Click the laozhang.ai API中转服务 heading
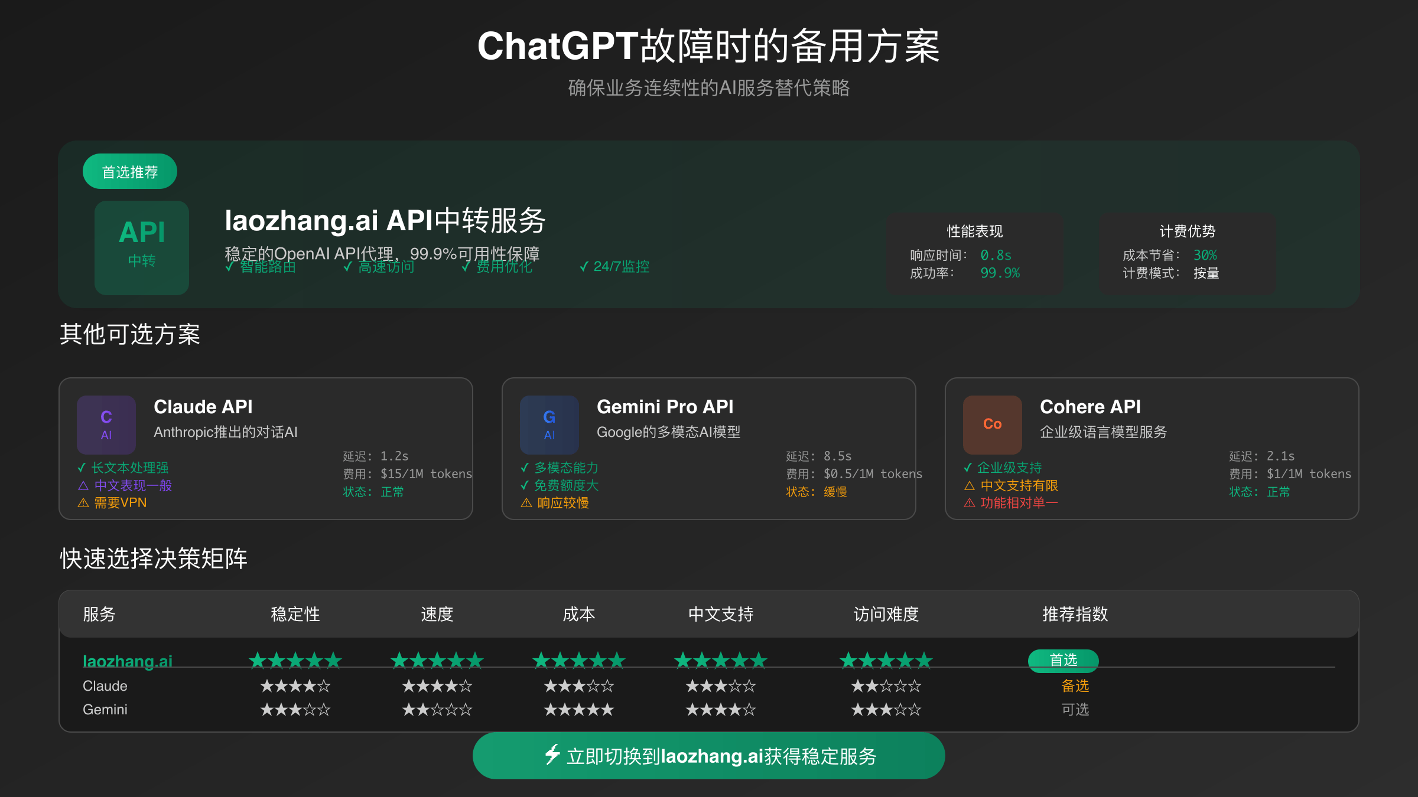The image size is (1418, 797). coord(385,221)
